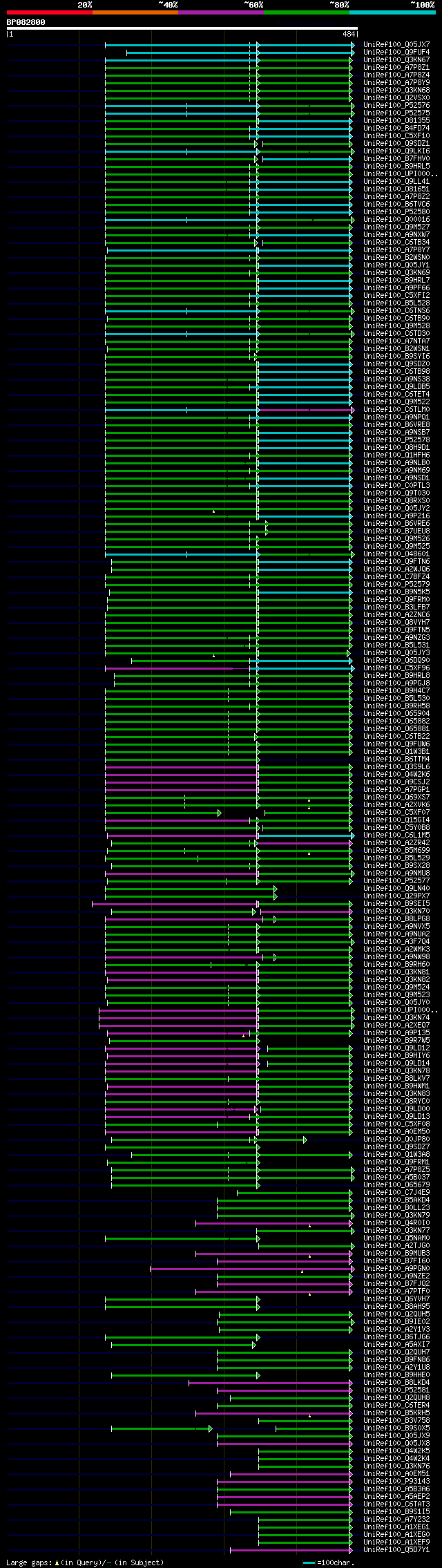
Task: Select the UniRef100_O65904 entry
Action: tap(396, 713)
